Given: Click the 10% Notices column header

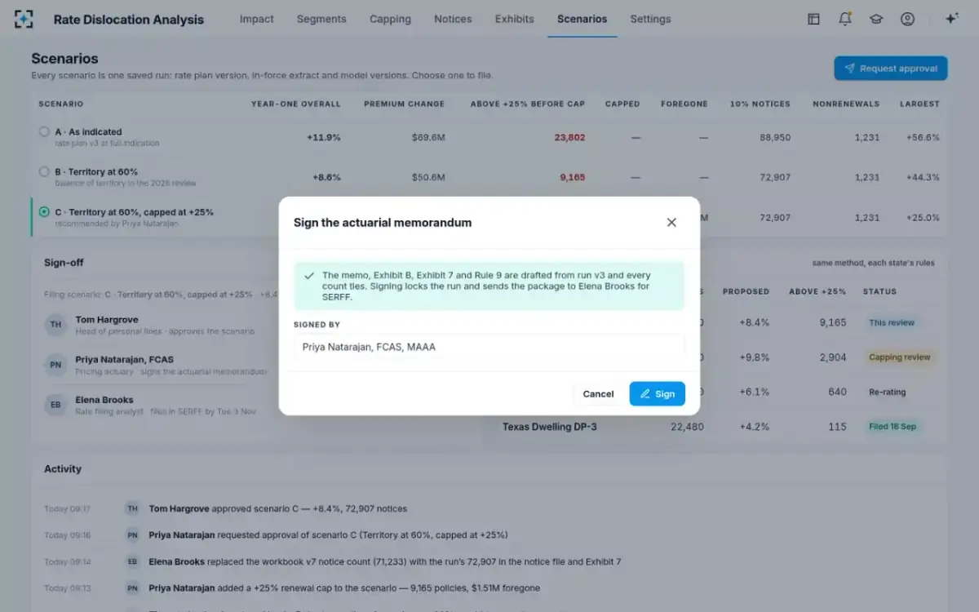Looking at the screenshot, I should coord(760,104).
